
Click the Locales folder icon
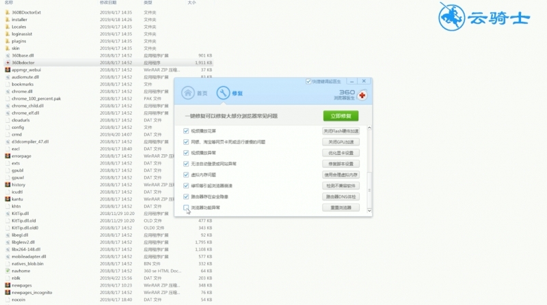(x=8, y=27)
